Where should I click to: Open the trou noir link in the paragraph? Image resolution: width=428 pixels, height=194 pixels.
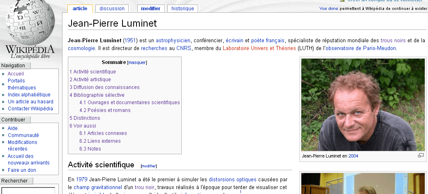144,187
